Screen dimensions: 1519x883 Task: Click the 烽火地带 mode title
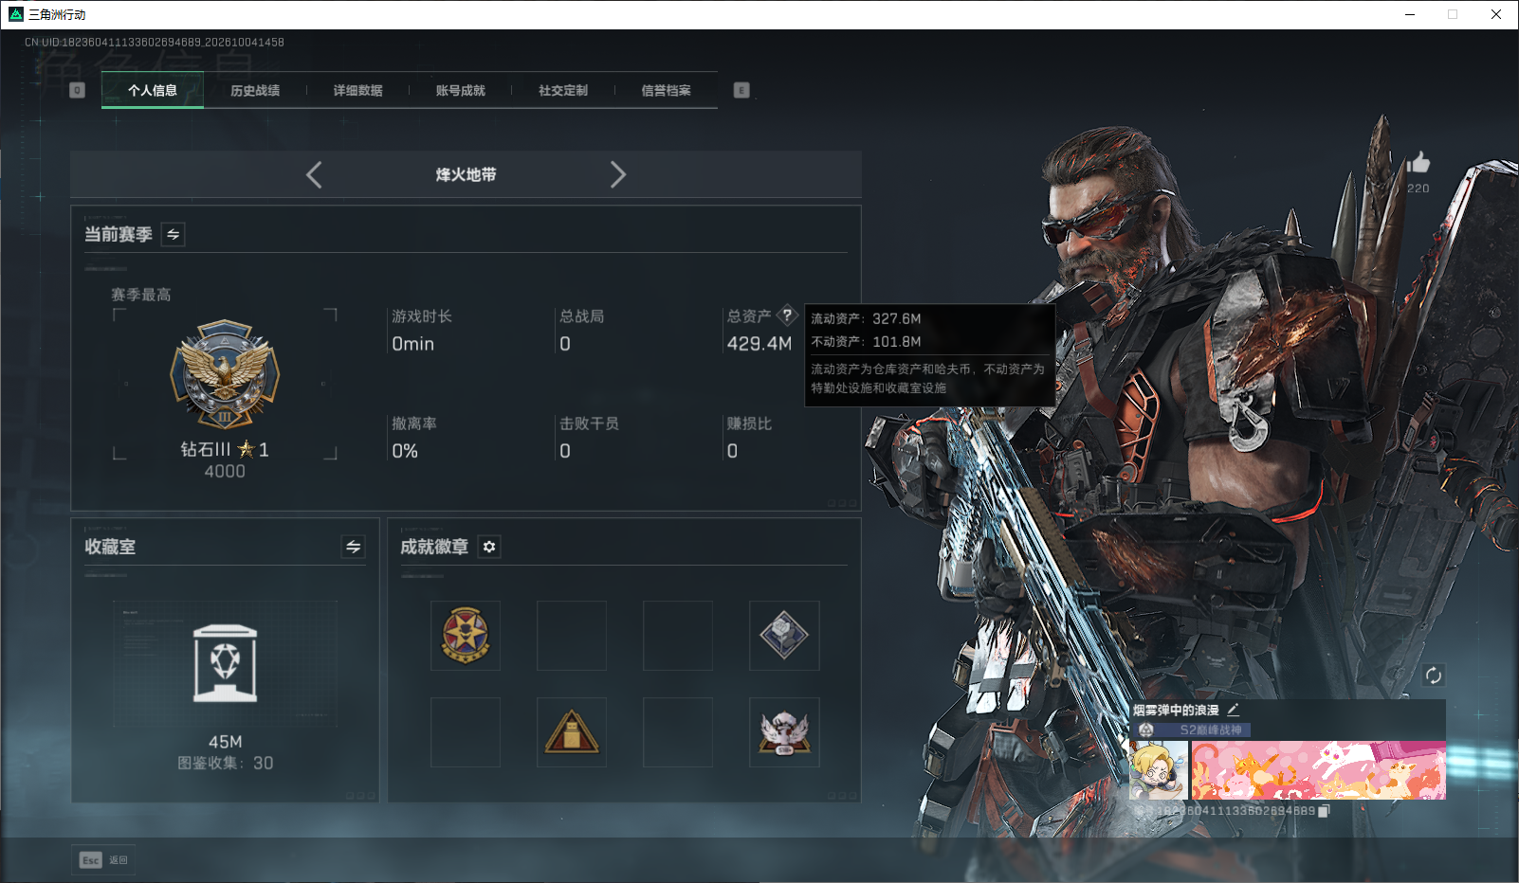(x=466, y=174)
